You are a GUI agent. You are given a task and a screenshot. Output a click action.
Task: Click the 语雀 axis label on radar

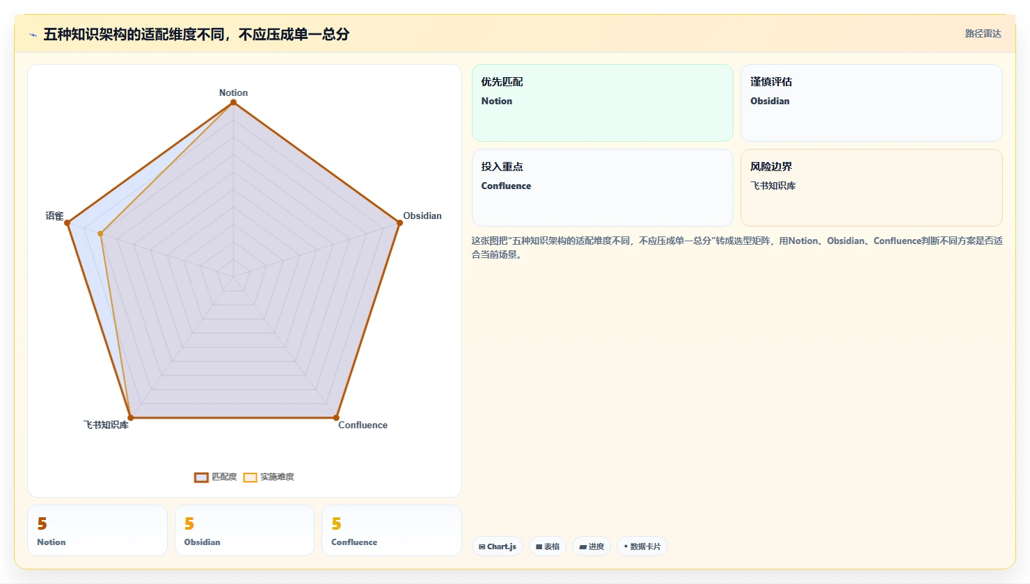point(54,216)
